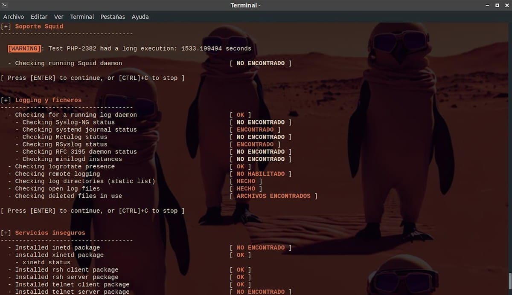Click the ARCHIVOS ENCONTRADOS status text

[273, 196]
